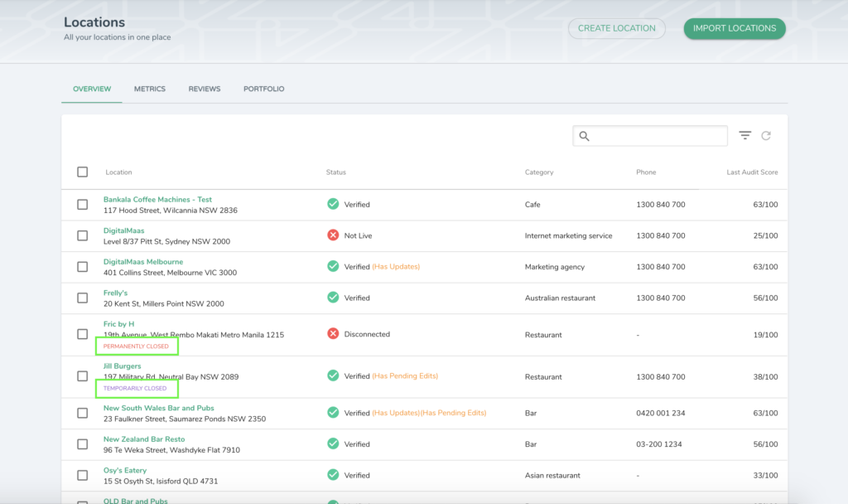Click the Internet marketing service category

[568, 235]
